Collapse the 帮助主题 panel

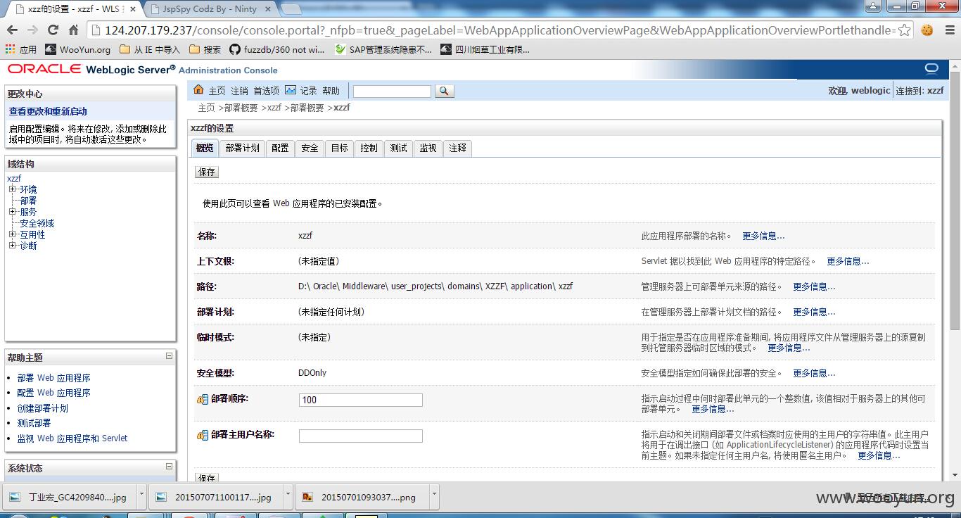[169, 356]
